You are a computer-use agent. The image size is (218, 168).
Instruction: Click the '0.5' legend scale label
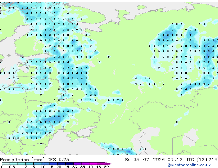12,167
